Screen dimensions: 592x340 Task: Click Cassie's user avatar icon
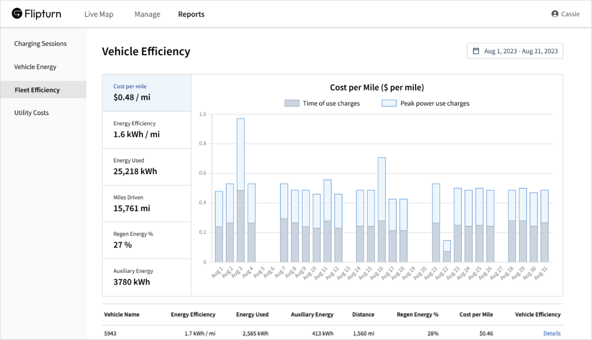[x=555, y=14]
